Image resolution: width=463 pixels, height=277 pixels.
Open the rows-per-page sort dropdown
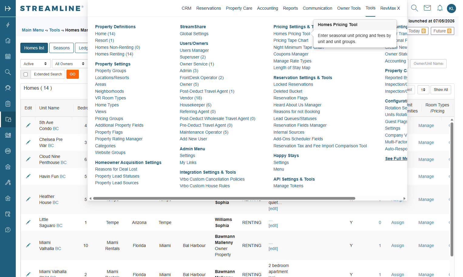tap(423, 90)
